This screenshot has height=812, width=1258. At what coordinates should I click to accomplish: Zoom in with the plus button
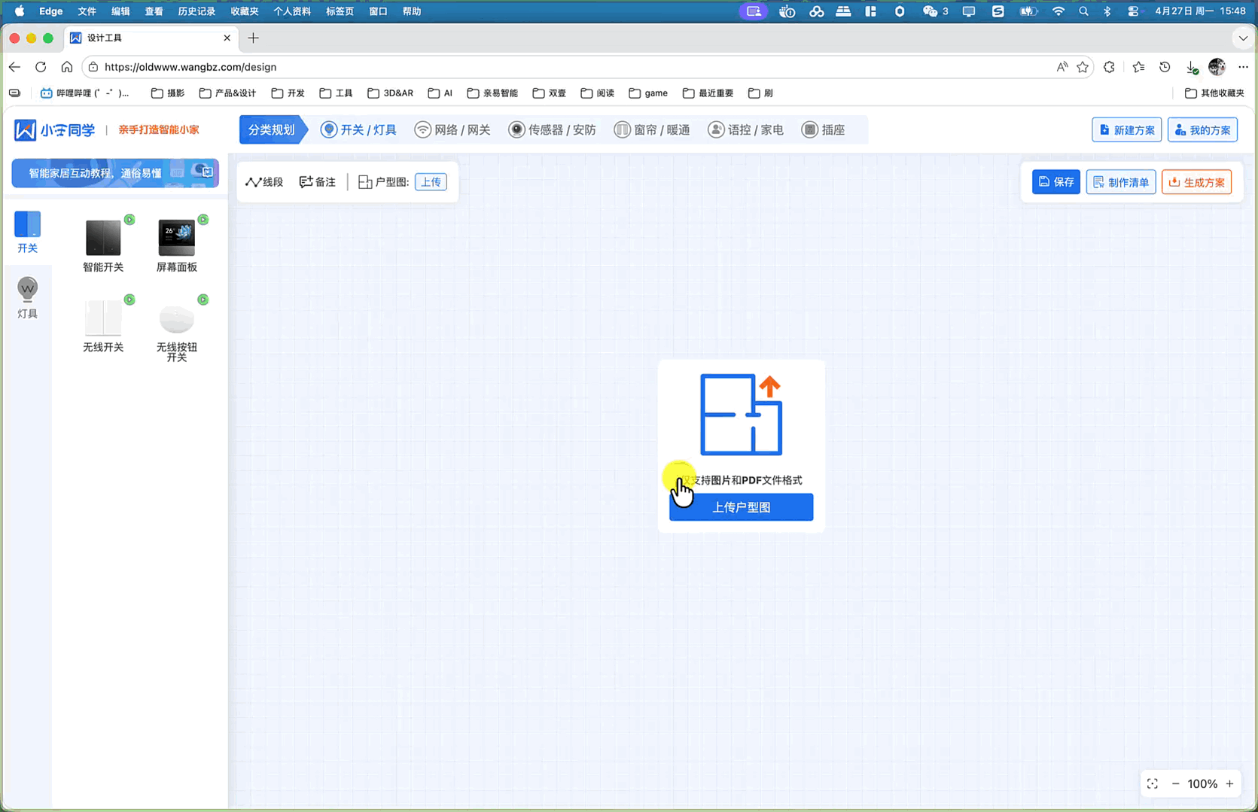(1229, 784)
